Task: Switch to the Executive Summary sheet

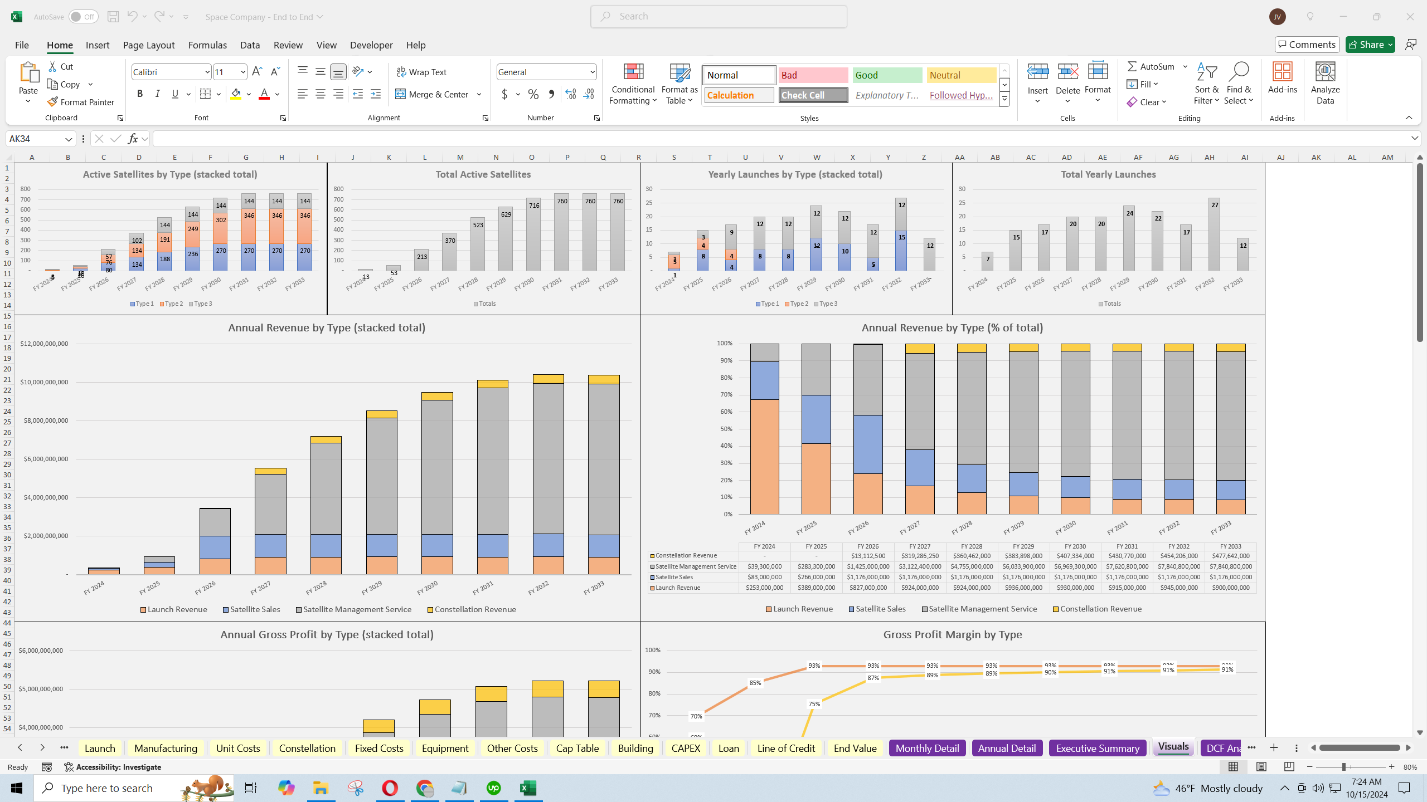Action: 1098,748
